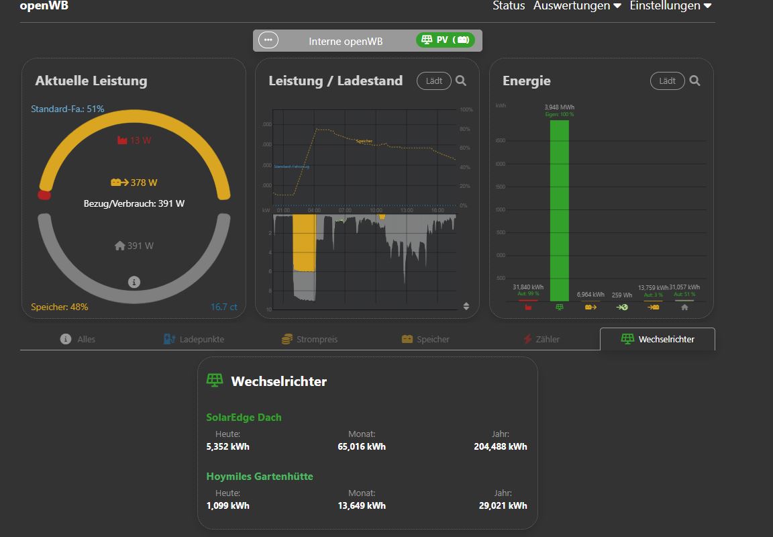Toggle the green PV charge mode badge

click(x=446, y=40)
